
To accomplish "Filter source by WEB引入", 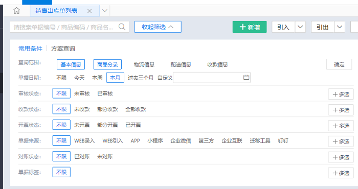I will tap(113, 140).
